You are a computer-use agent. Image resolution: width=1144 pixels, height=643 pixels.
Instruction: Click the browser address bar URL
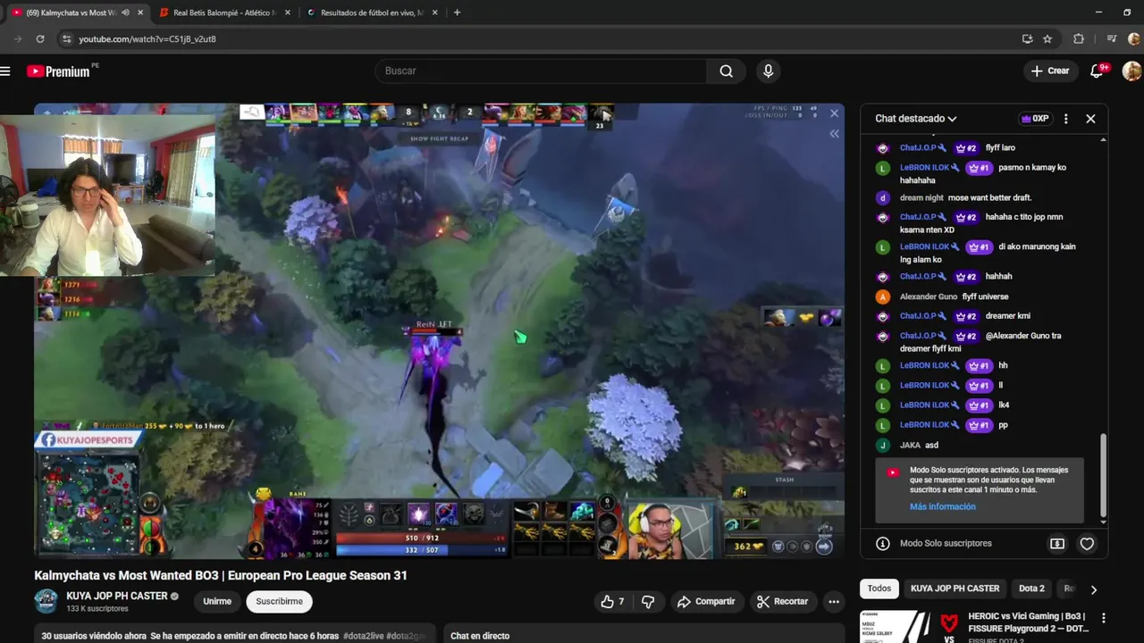tap(147, 39)
